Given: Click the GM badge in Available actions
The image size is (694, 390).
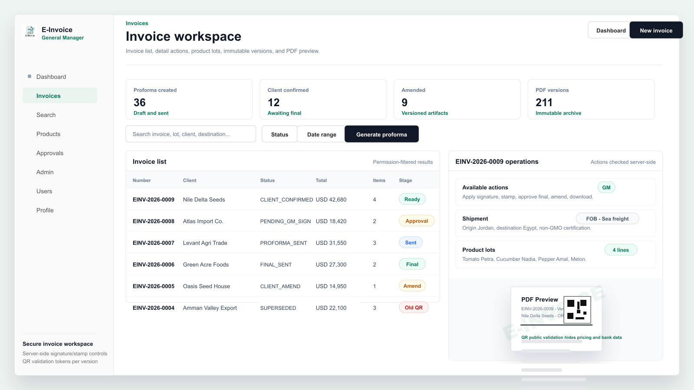Looking at the screenshot, I should tap(606, 188).
